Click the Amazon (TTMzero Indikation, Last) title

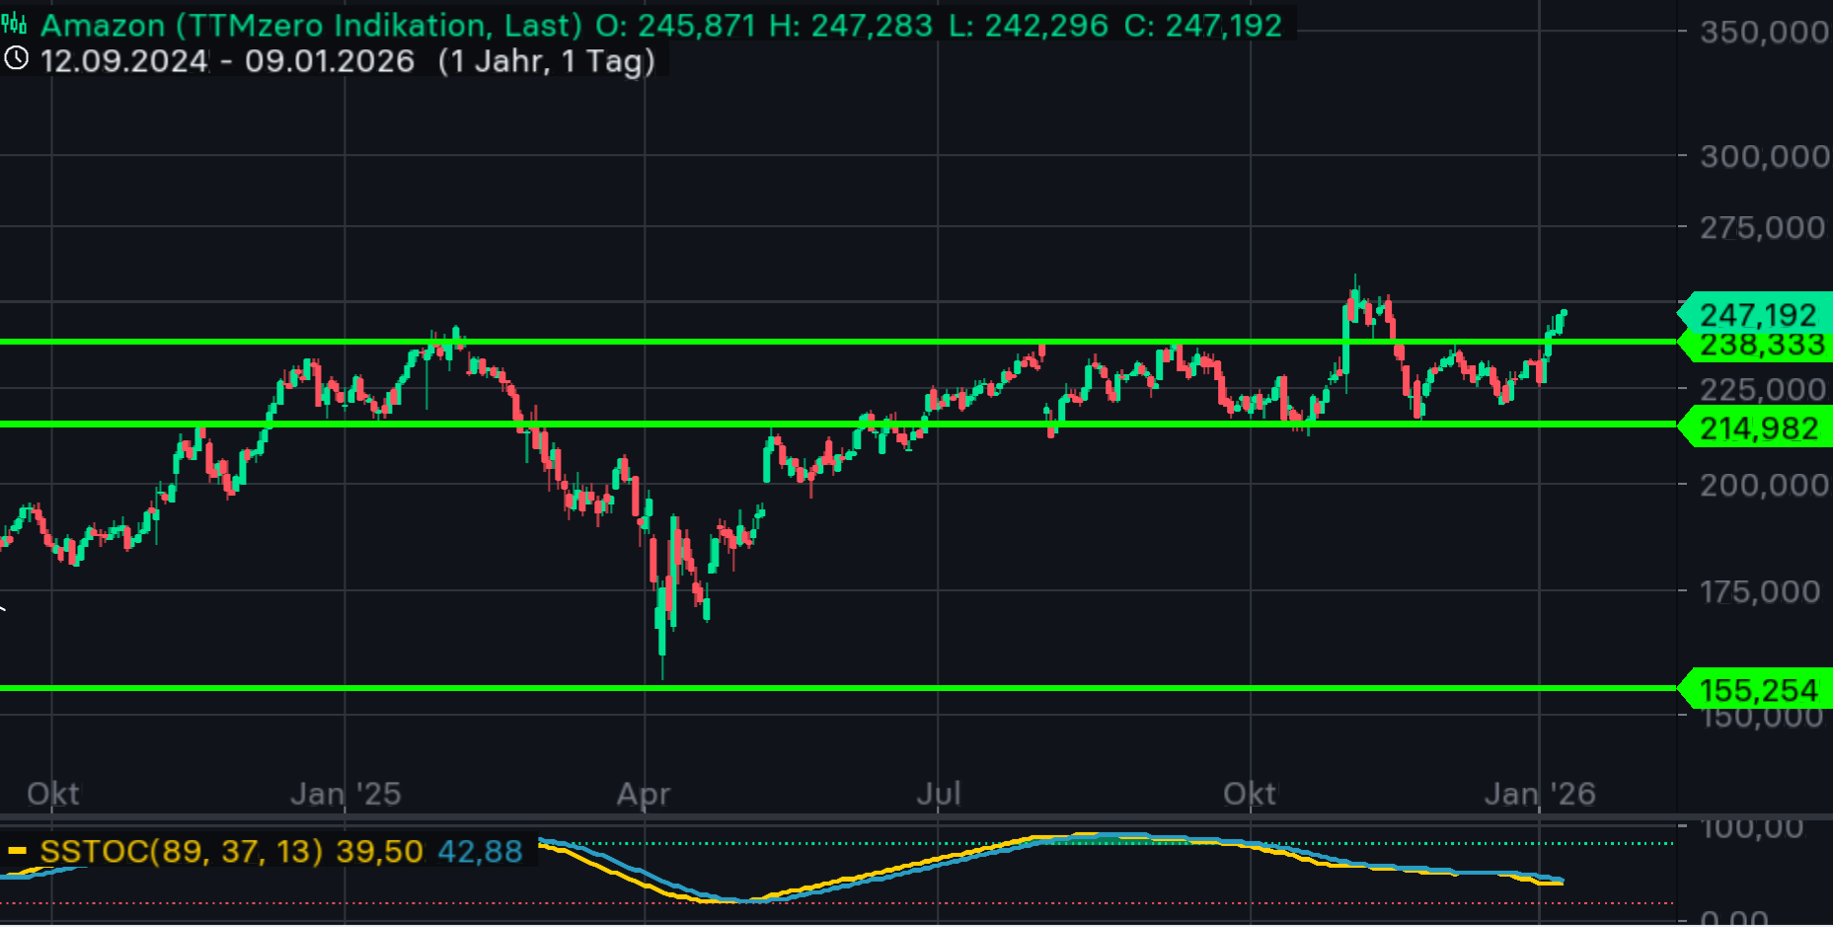point(311,25)
